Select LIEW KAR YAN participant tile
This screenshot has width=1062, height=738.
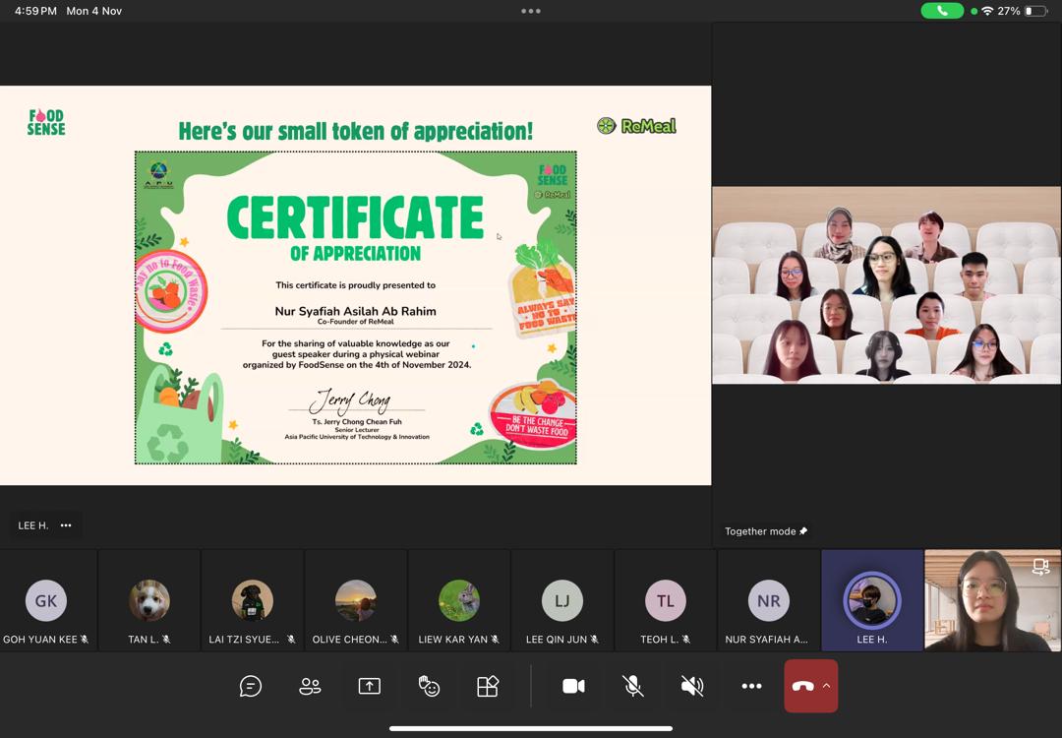(x=458, y=600)
